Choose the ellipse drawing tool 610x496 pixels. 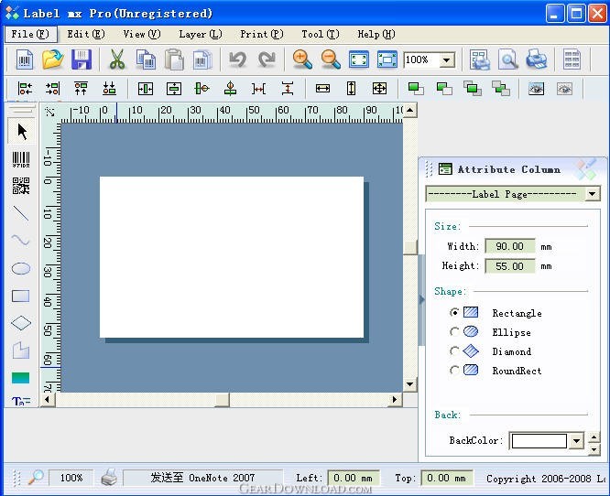21,268
